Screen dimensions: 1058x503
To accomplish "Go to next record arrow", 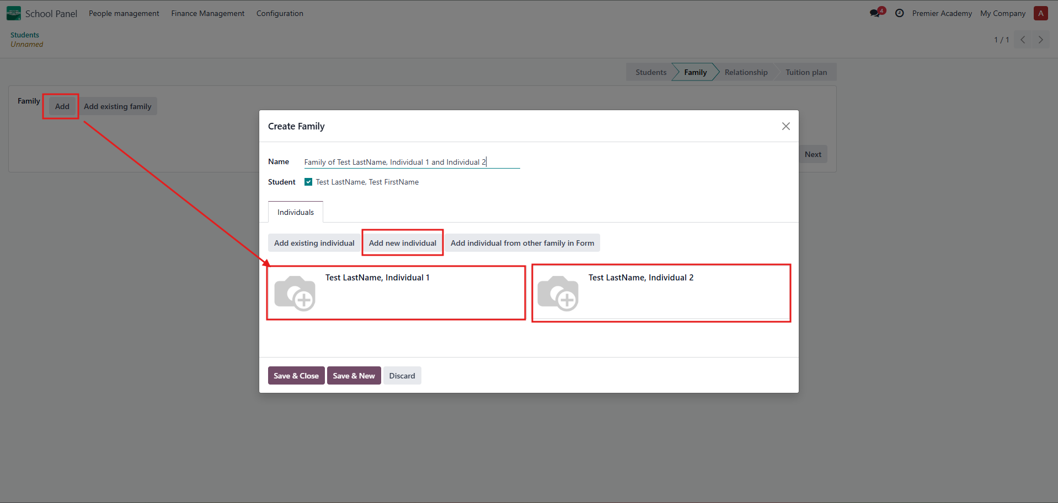I will [x=1040, y=40].
